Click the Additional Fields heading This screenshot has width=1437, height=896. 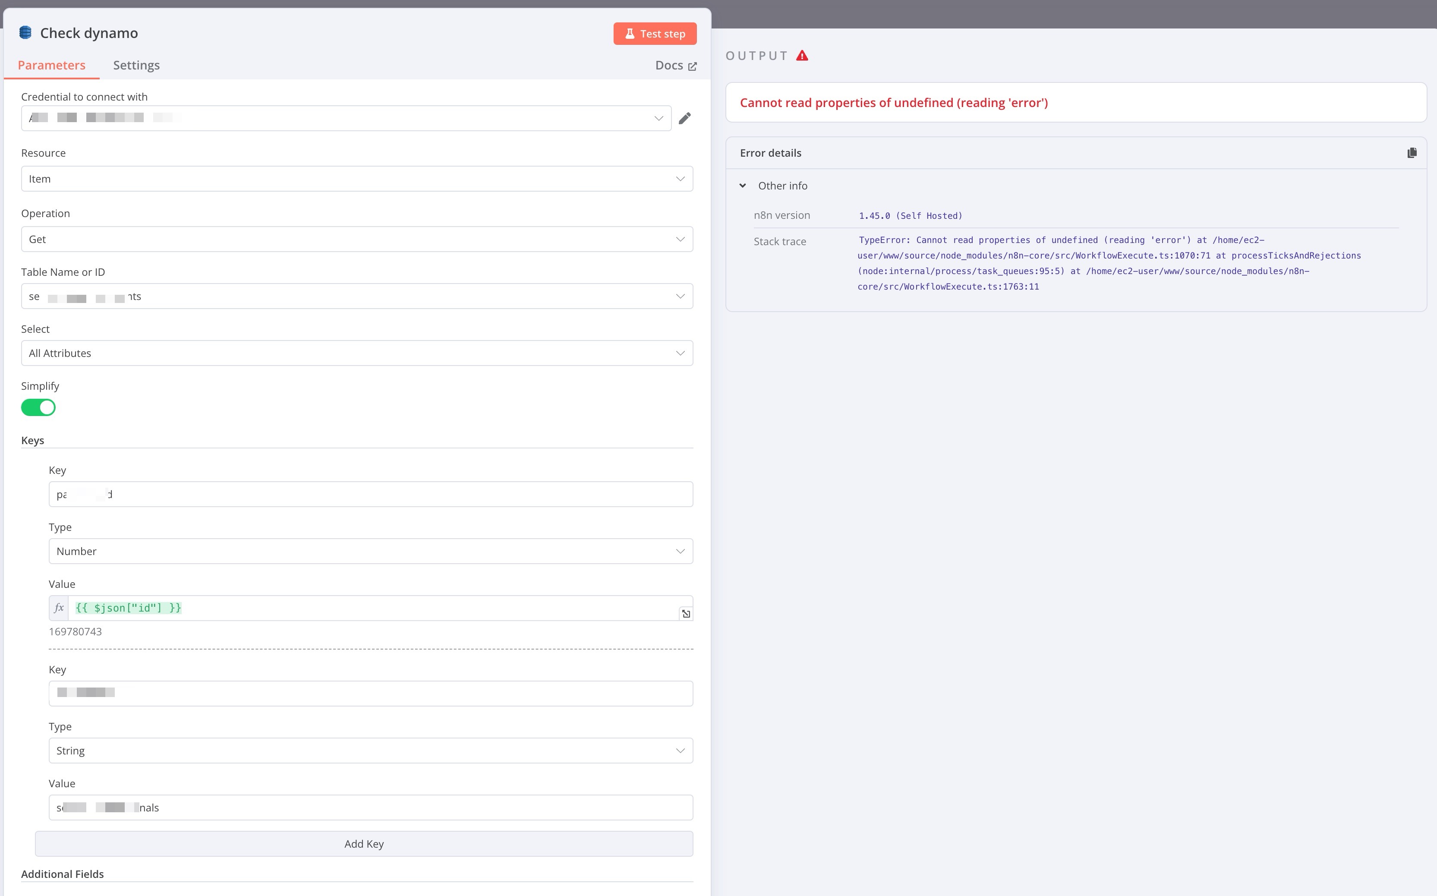pos(62,874)
